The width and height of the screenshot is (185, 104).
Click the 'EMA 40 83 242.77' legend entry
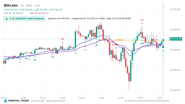click(x=39, y=13)
